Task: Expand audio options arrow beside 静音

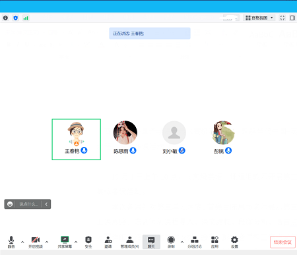Action: click(22, 242)
